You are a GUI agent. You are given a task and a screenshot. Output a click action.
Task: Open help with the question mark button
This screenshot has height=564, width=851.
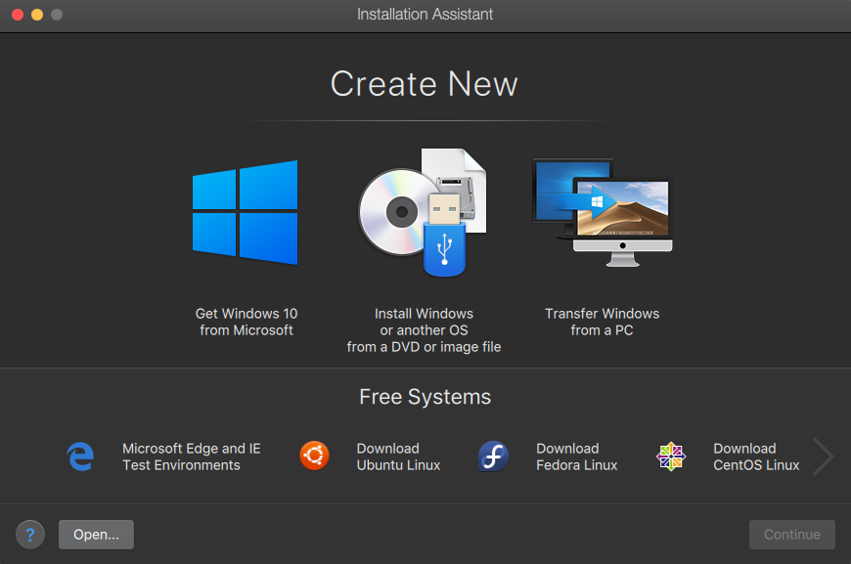(x=30, y=535)
